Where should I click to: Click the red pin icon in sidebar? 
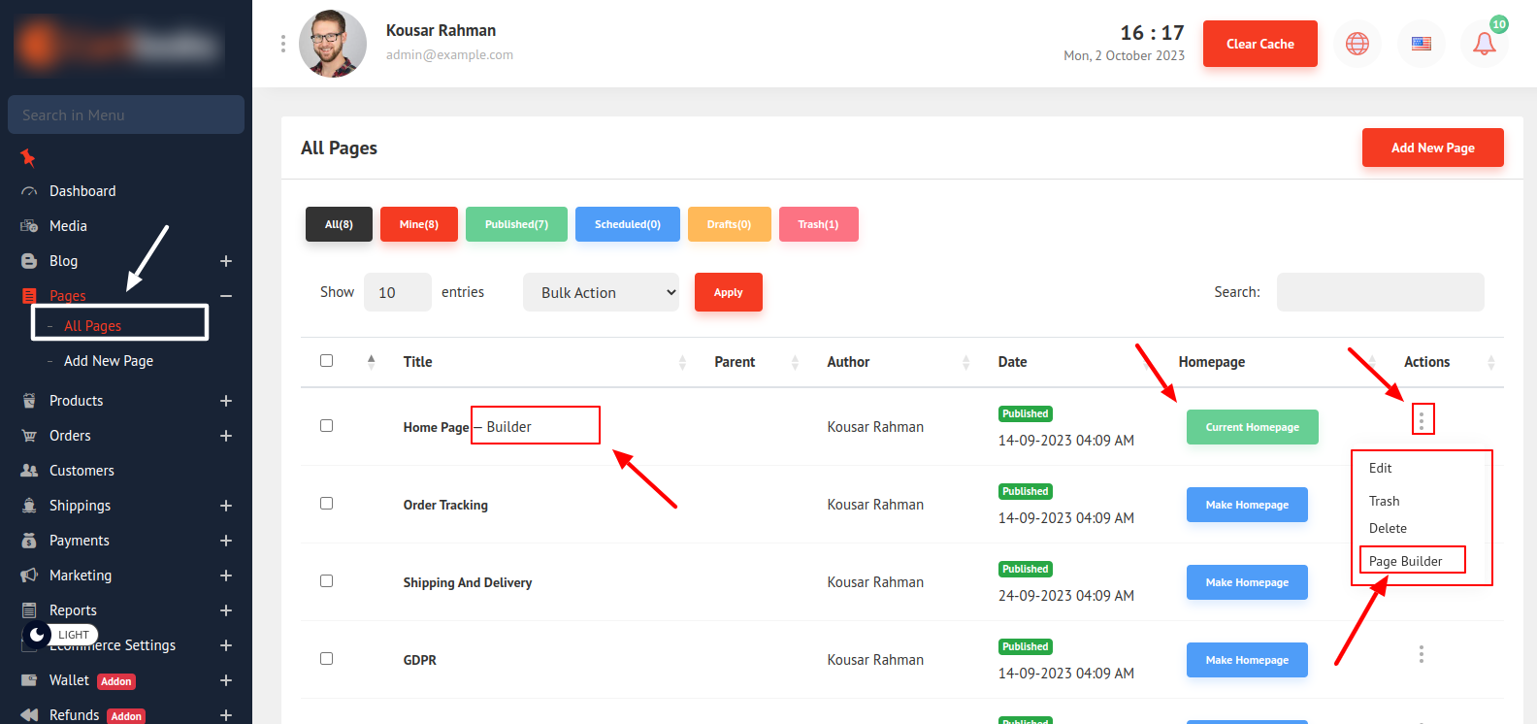tap(28, 157)
